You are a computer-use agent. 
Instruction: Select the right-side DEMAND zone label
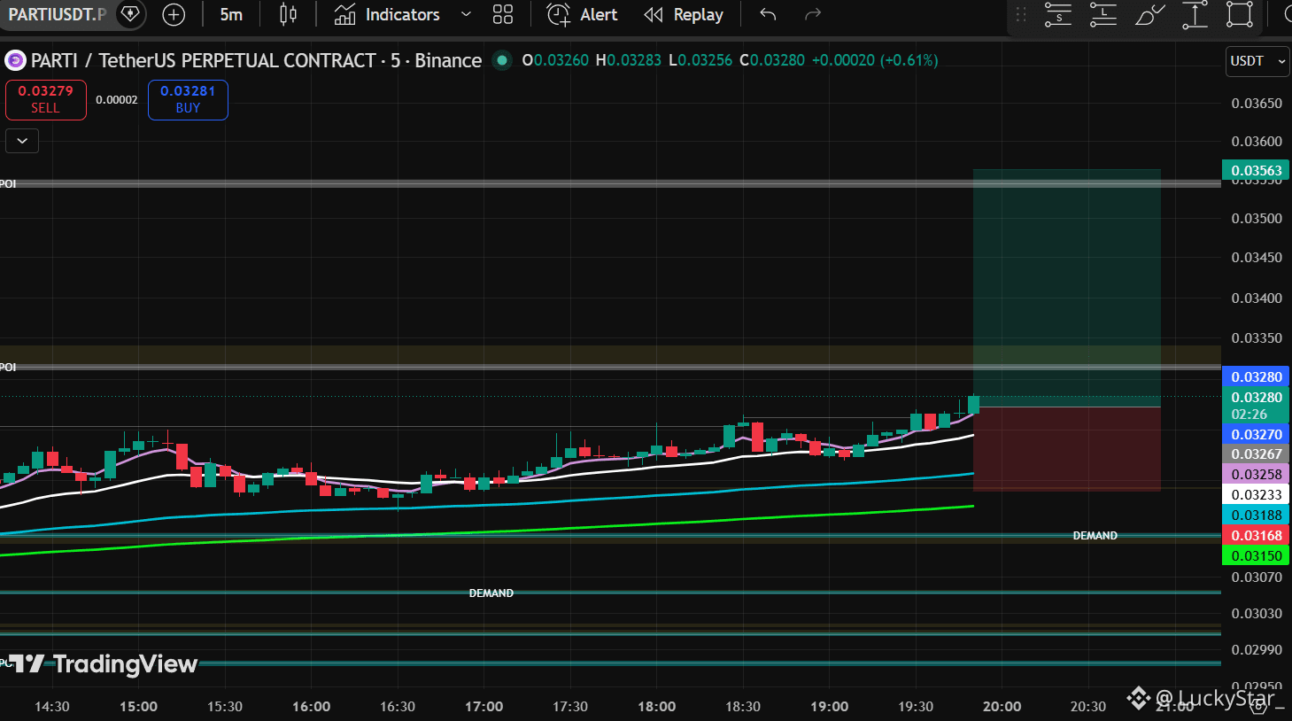(x=1095, y=536)
